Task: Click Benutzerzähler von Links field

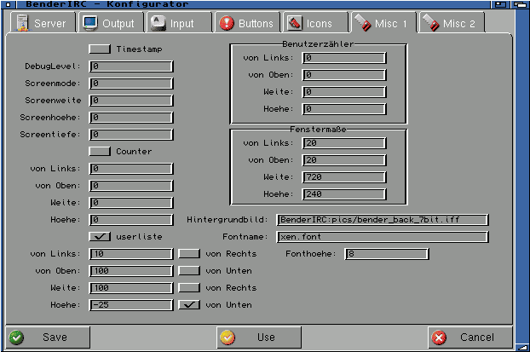Action: point(344,58)
